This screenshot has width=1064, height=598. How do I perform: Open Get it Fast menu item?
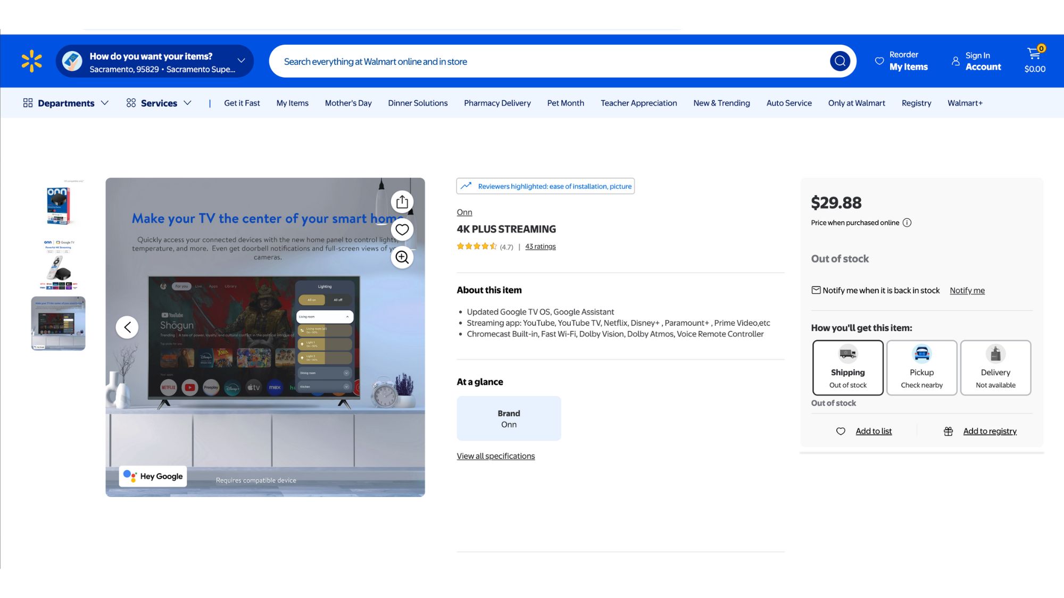242,103
